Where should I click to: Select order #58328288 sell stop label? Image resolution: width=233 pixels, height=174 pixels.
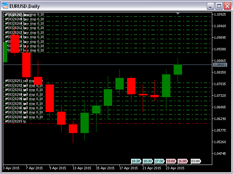pyautogui.click(x=24, y=117)
